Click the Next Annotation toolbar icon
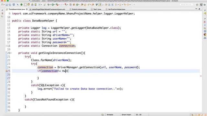 tap(116, 5)
